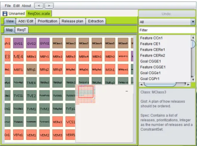Open the Edit menu
This screenshot has height=146, width=197.
[x=16, y=6]
